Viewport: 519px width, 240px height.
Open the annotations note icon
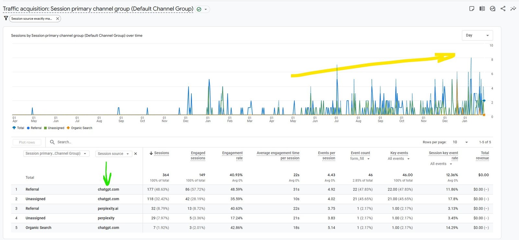(x=472, y=9)
